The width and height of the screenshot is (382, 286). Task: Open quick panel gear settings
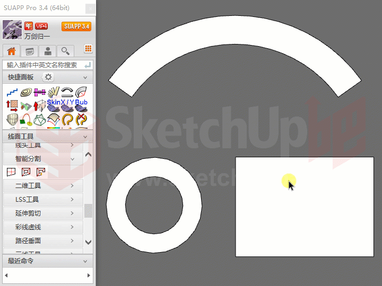48,77
